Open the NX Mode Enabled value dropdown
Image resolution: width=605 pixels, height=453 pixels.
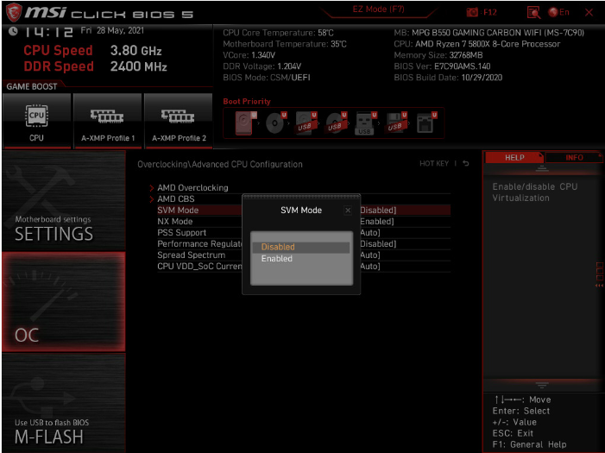pos(377,222)
